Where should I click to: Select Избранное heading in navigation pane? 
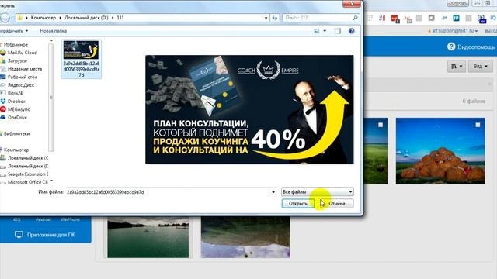pos(15,45)
